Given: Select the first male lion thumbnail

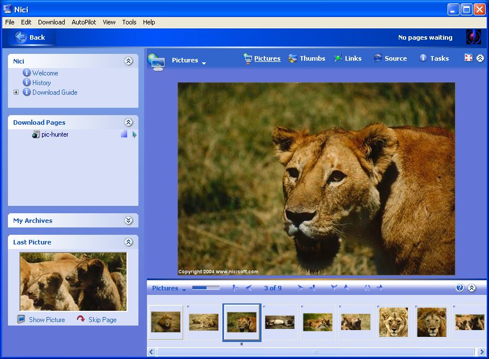Looking at the screenshot, I should 166,322.
